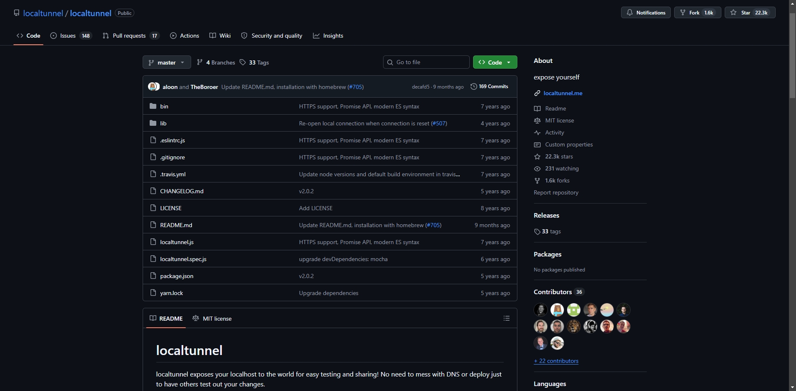Click the tag icon next to 33 Tags
The height and width of the screenshot is (391, 796).
point(243,62)
